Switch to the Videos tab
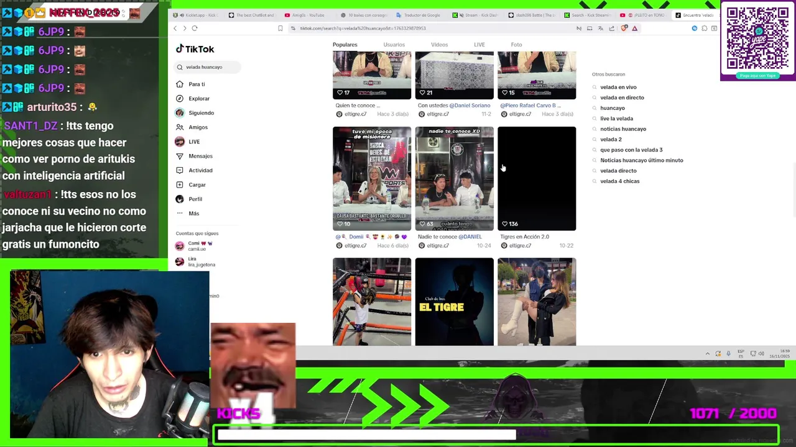The height and width of the screenshot is (447, 796). click(439, 45)
